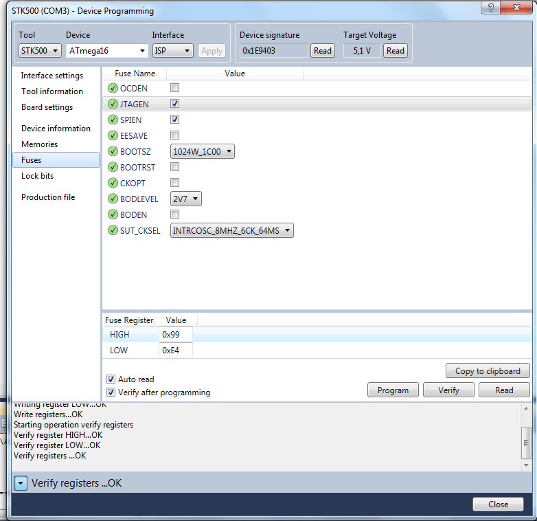Expand the BOOTSZ dropdown 1024W_1C00

tap(203, 151)
